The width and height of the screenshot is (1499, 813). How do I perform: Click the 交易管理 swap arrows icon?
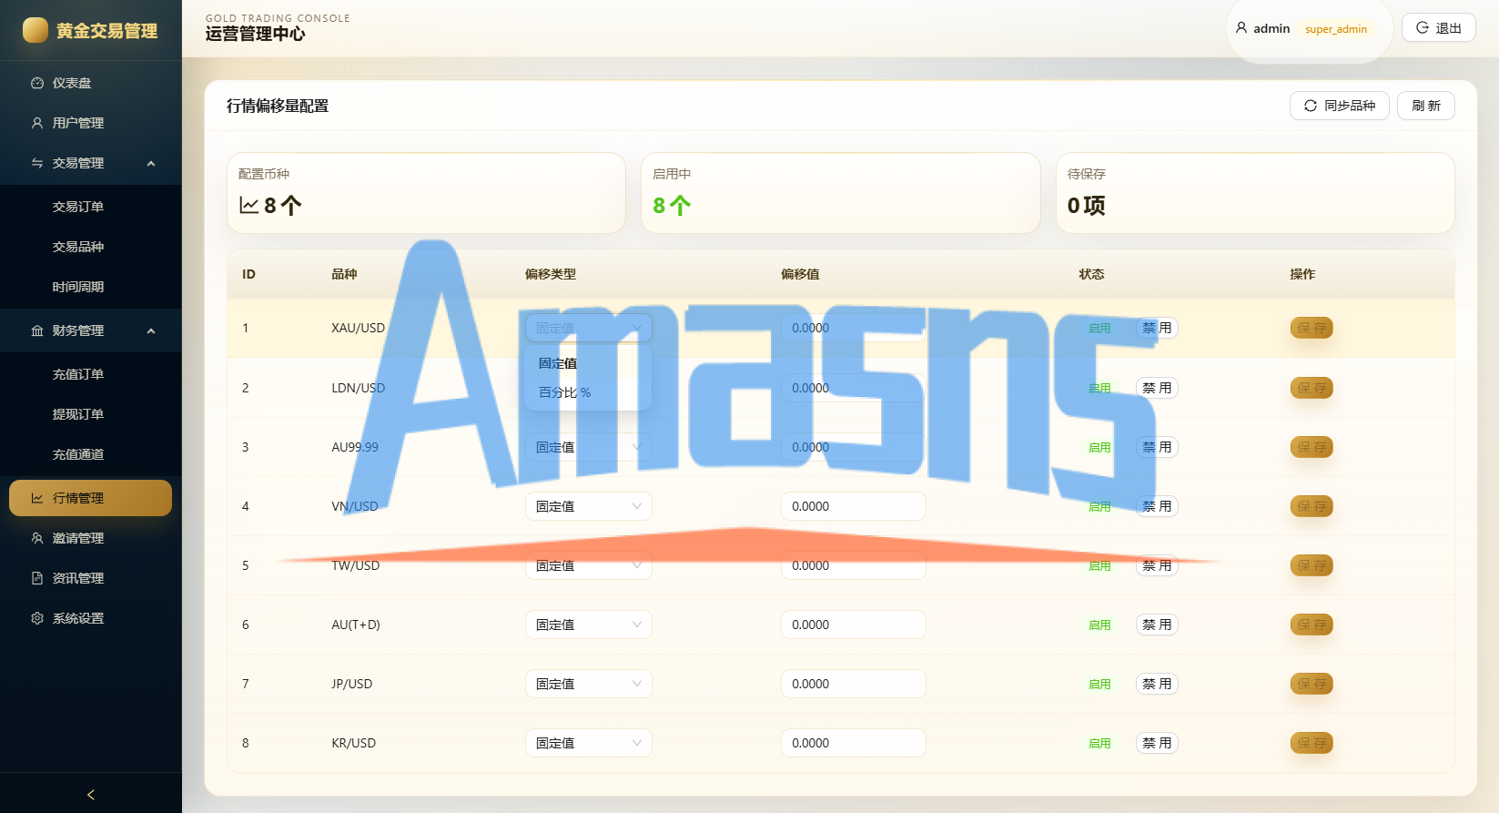(x=37, y=163)
